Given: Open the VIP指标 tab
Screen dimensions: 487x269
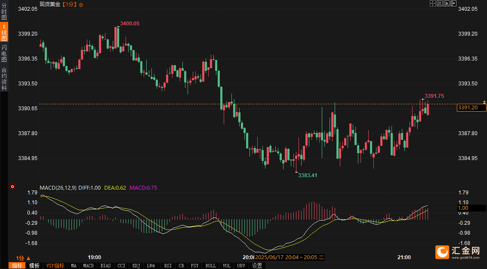Looking at the screenshot, I should (55, 266).
